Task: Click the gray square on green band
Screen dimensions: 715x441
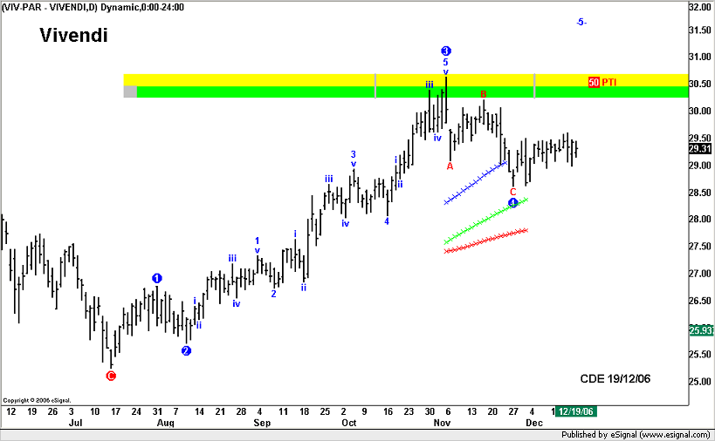Action: [x=130, y=92]
